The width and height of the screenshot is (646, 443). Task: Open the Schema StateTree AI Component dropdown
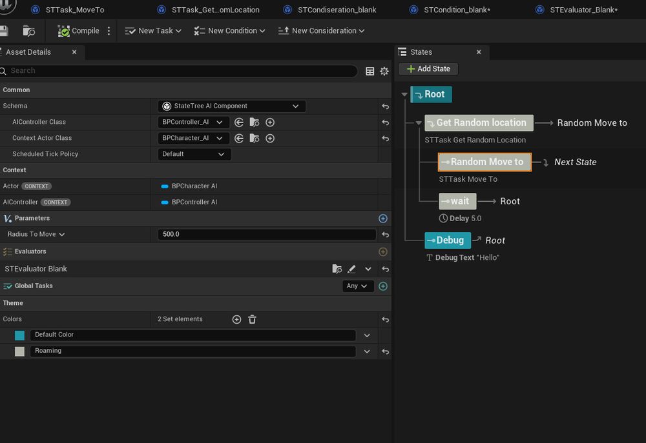click(x=231, y=106)
